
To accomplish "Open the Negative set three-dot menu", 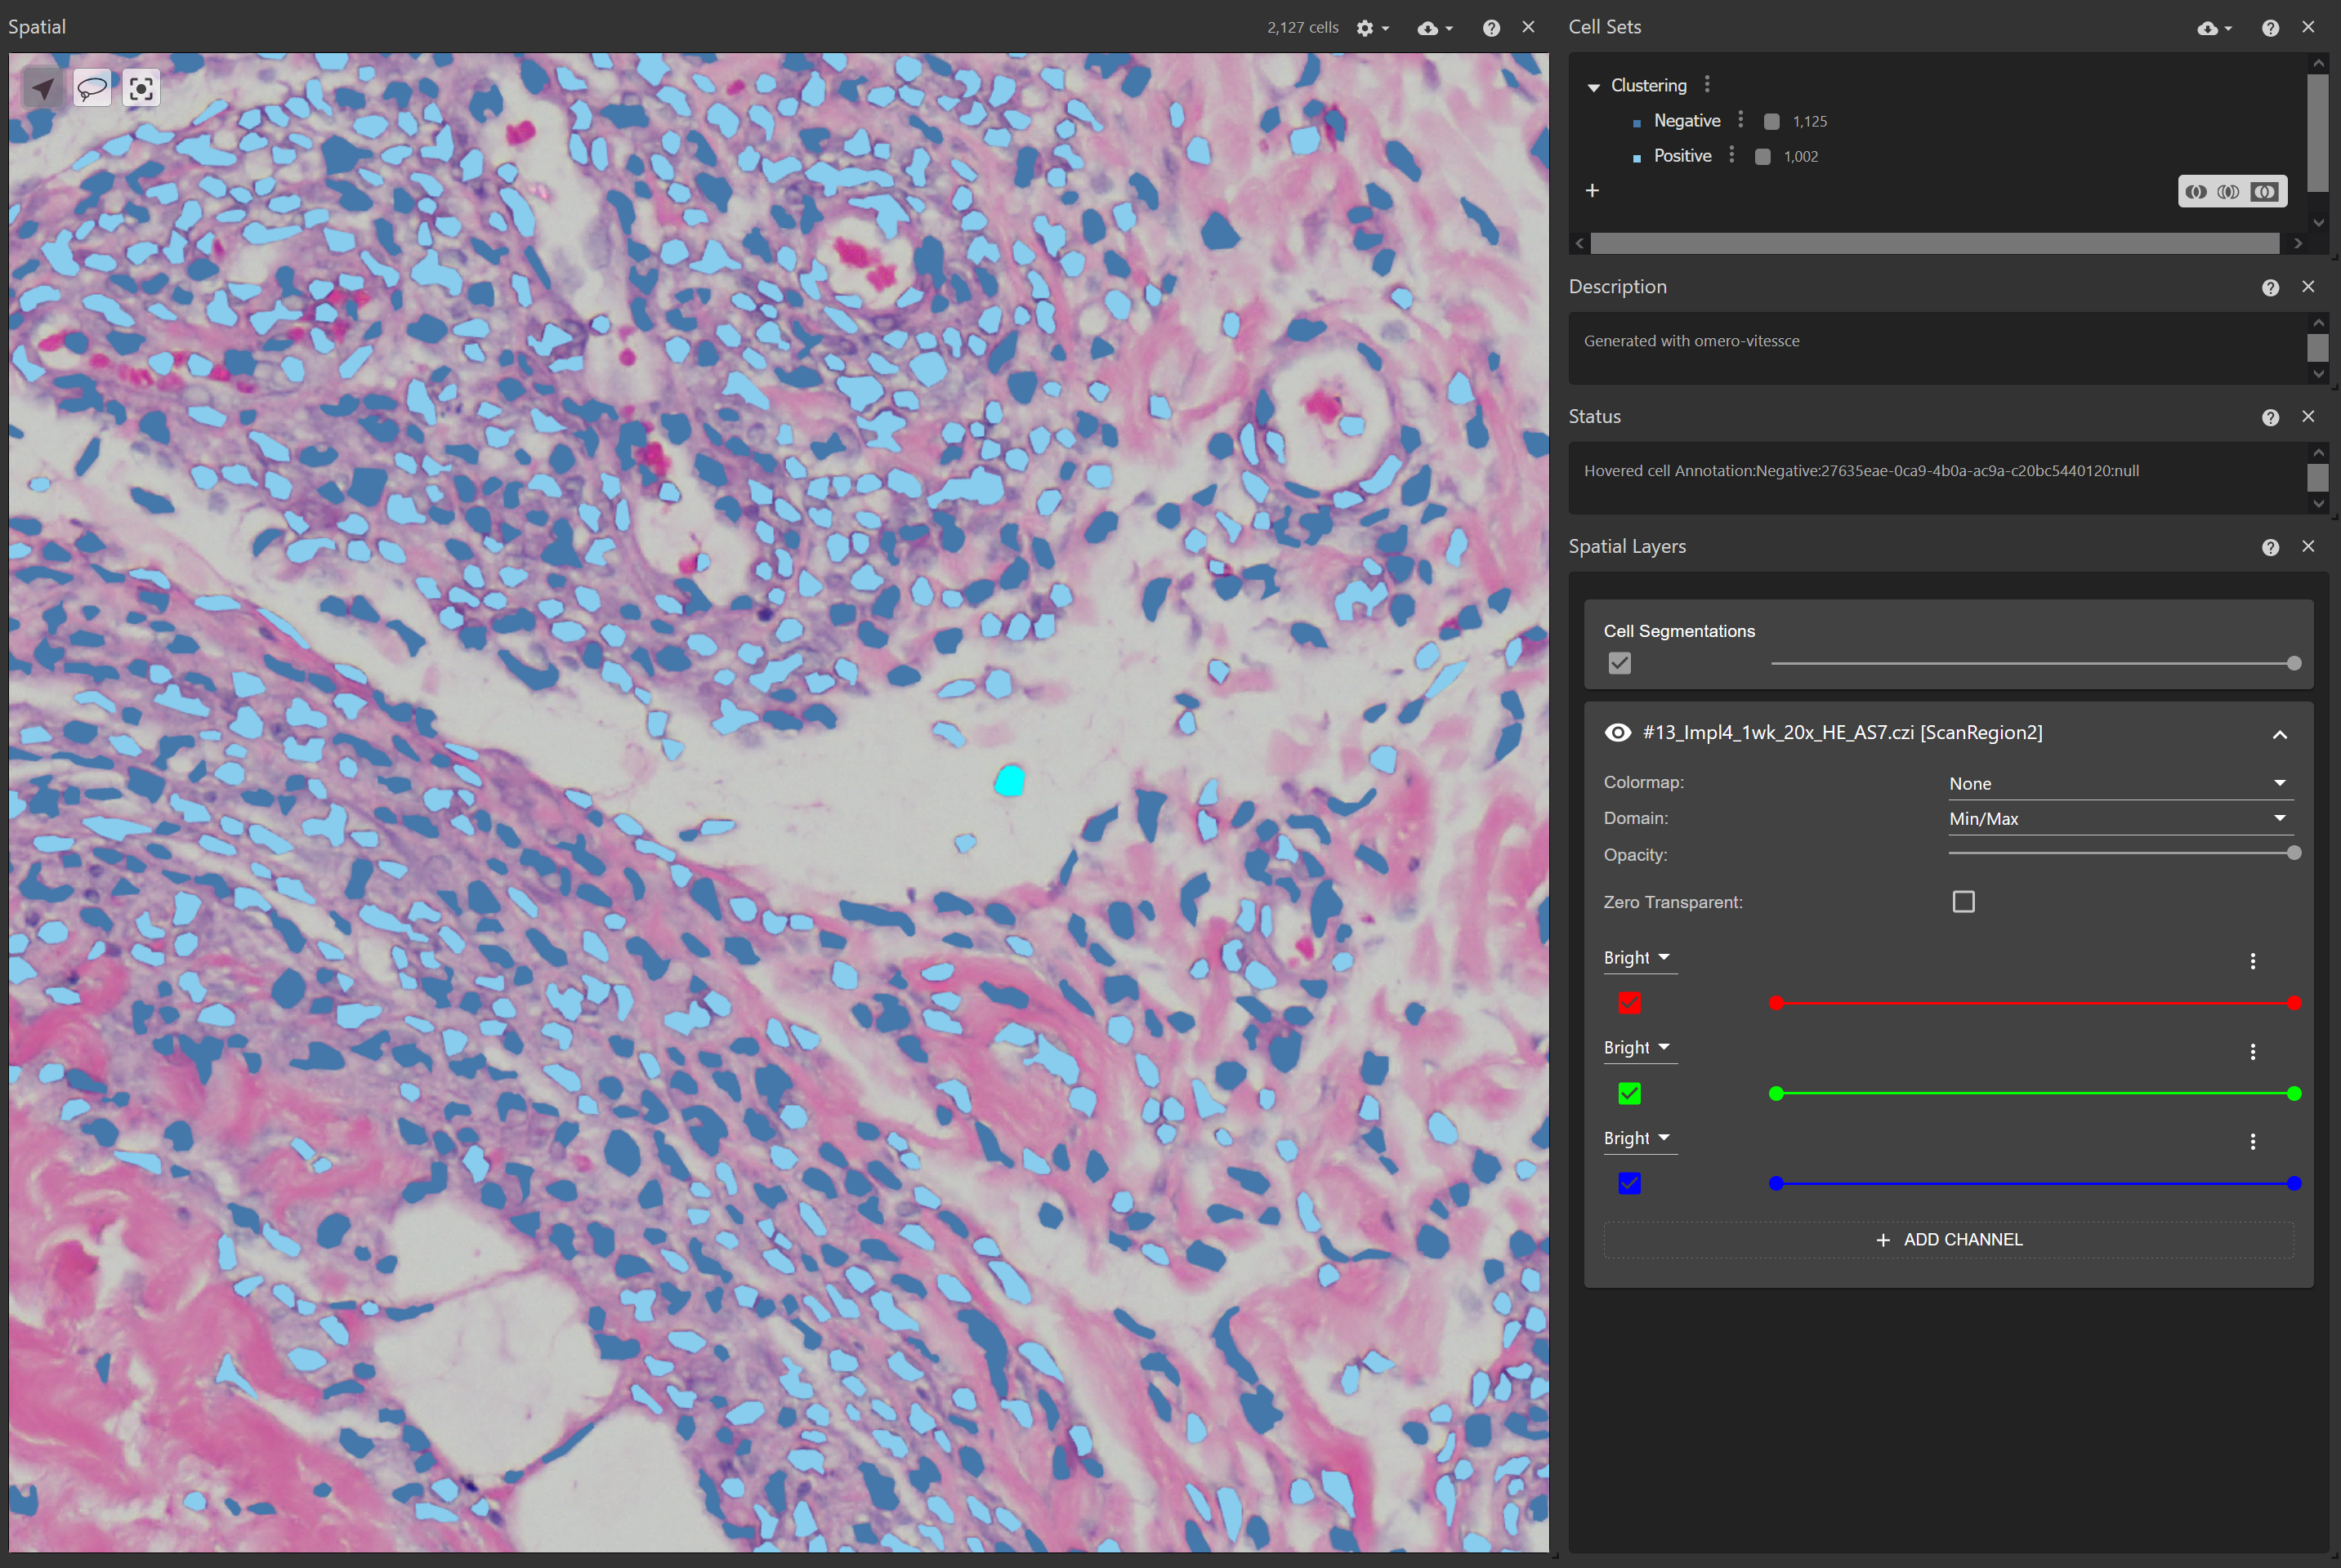I will pos(1740,120).
